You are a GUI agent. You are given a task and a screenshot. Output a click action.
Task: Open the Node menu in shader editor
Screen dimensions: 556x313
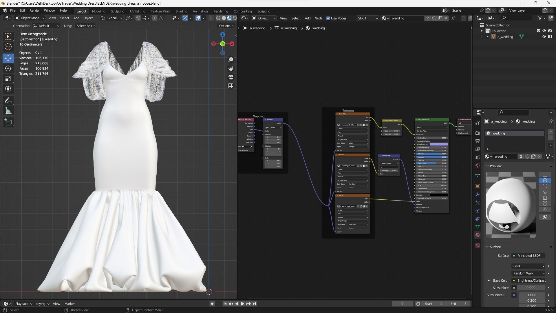(x=319, y=18)
